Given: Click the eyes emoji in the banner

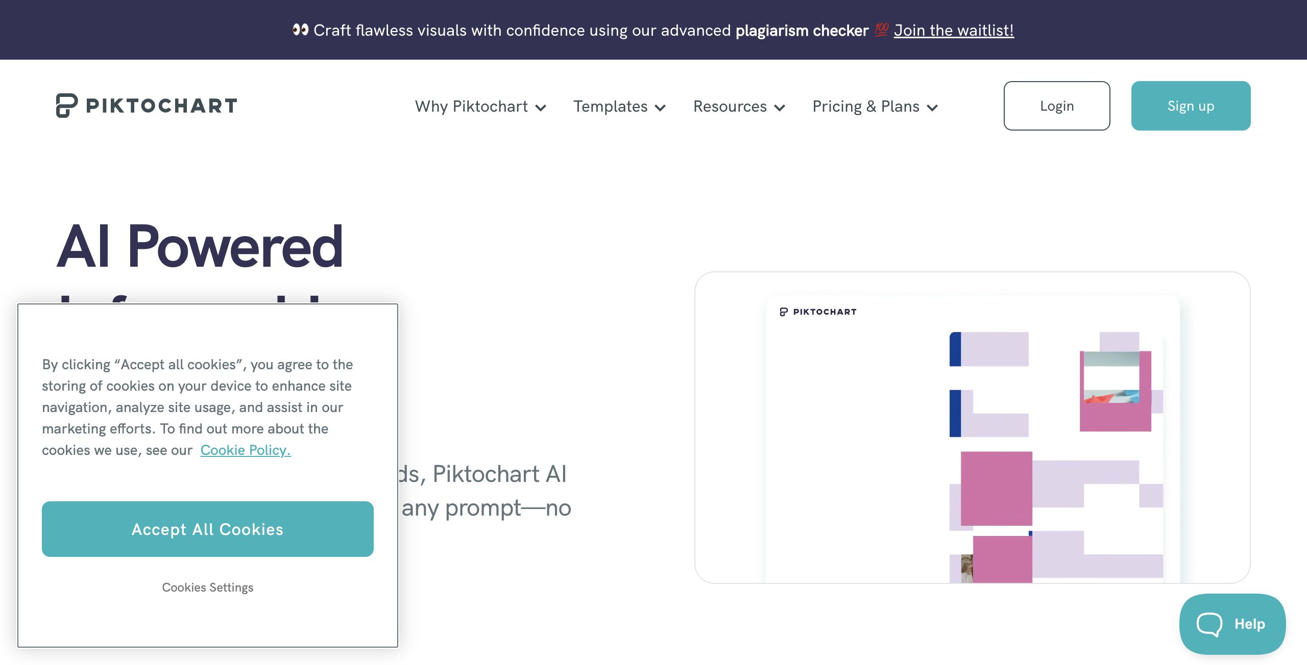Looking at the screenshot, I should tap(299, 30).
